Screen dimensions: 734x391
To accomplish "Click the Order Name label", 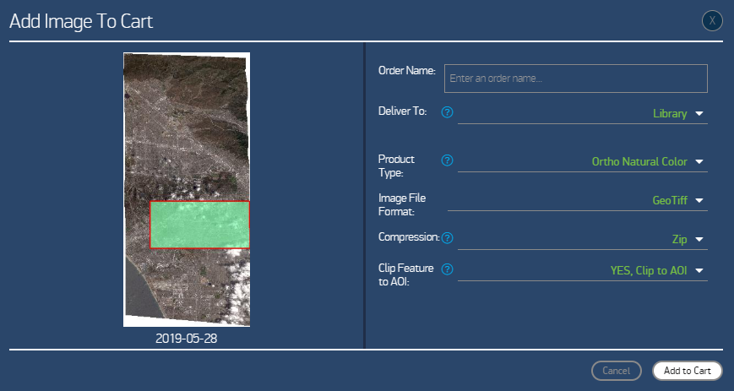I will [406, 71].
